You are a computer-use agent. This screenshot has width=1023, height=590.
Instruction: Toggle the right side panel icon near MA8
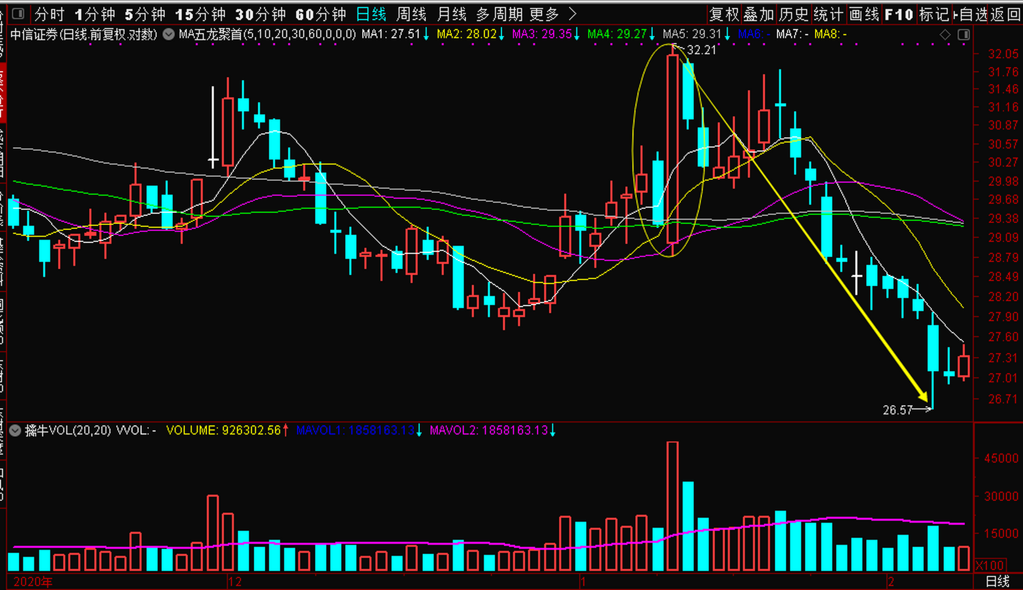click(x=964, y=35)
